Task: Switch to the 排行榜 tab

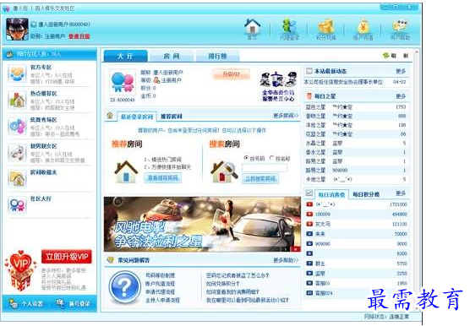Action: pyautogui.click(x=217, y=56)
